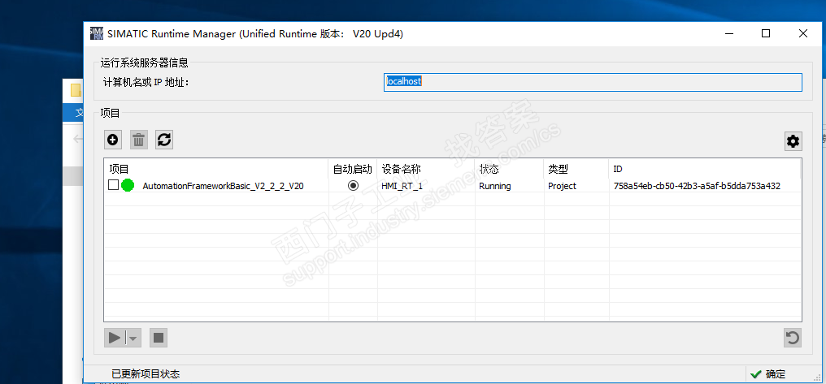Click the green running status indicator
The width and height of the screenshot is (826, 384).
click(128, 185)
